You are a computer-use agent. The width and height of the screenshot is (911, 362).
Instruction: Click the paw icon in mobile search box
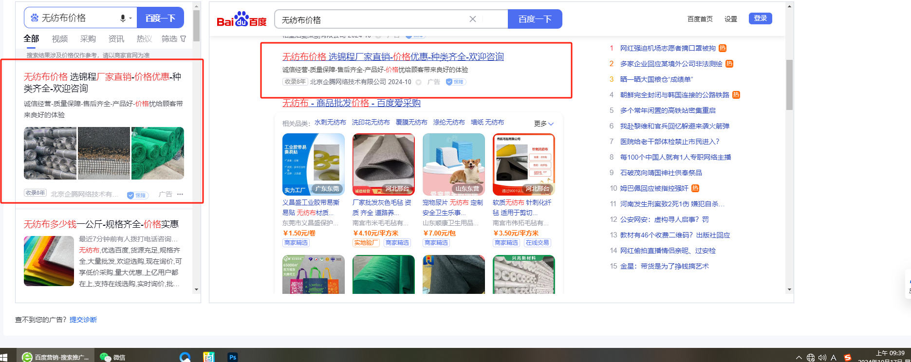point(34,18)
